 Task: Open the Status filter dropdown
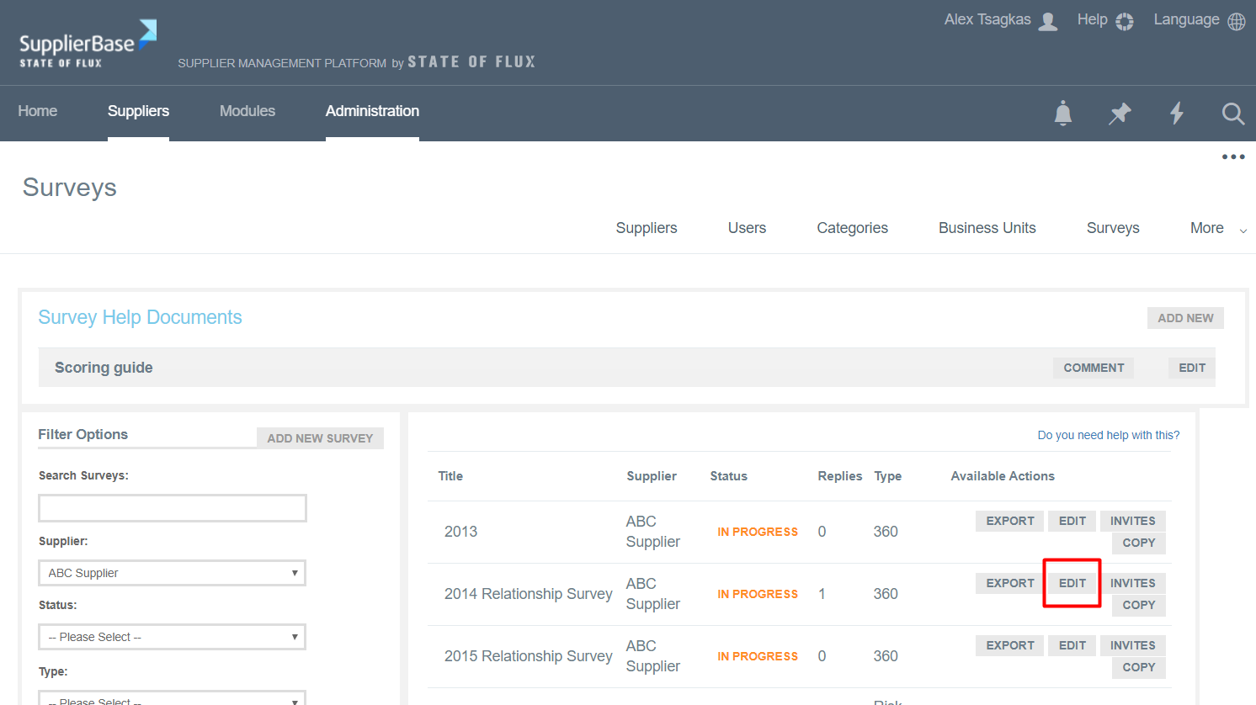(x=172, y=637)
